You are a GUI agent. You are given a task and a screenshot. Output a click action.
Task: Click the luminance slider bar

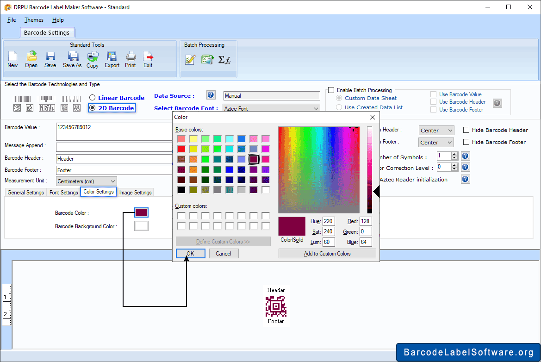(x=369, y=170)
